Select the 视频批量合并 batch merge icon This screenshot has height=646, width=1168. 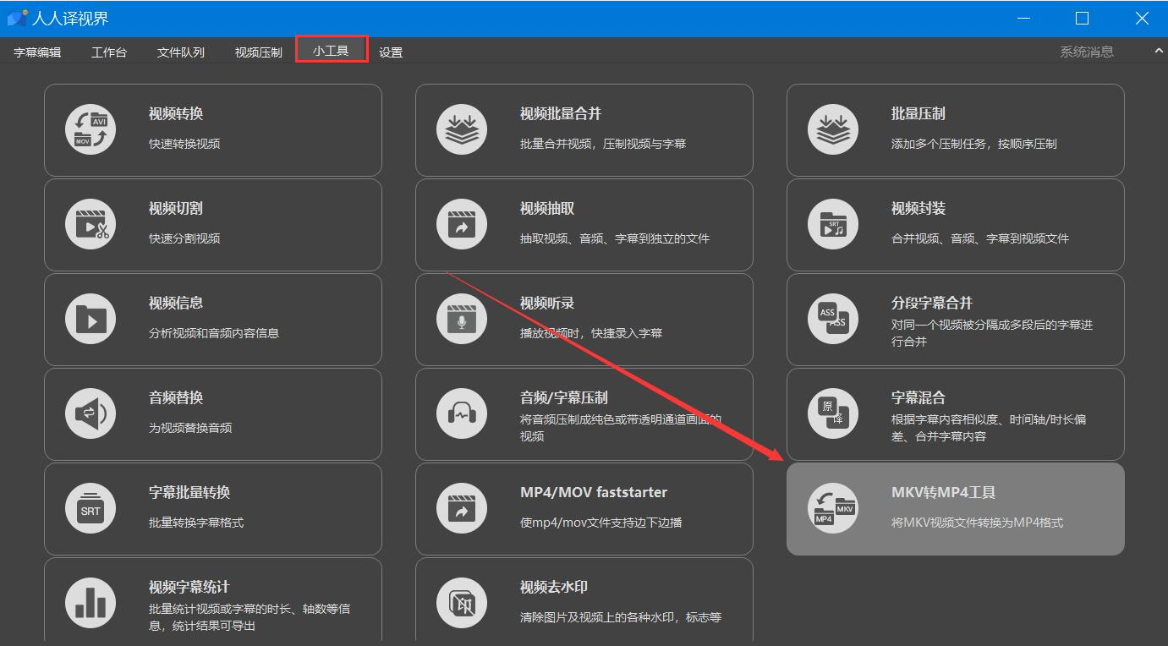point(462,129)
